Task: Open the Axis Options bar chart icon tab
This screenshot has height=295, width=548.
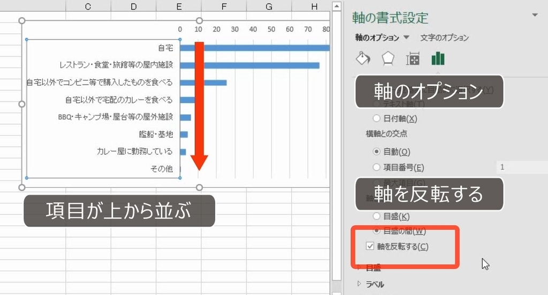Action: pyautogui.click(x=438, y=58)
